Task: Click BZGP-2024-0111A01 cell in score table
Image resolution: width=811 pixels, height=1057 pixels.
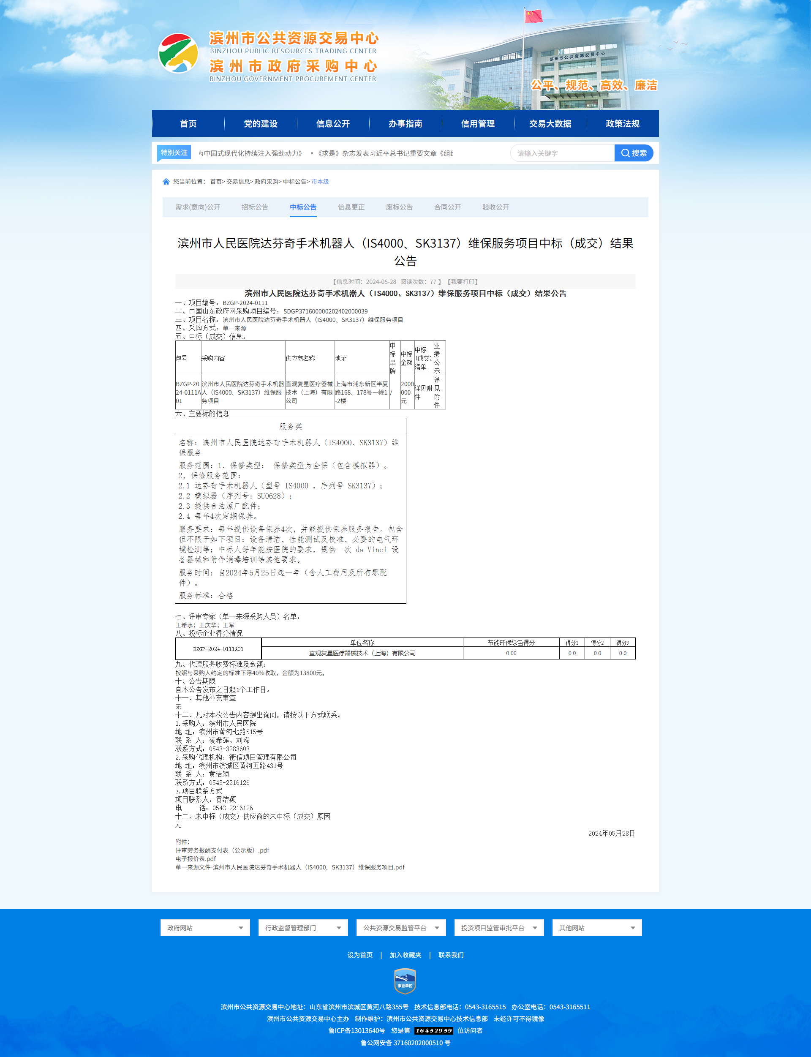Action: point(218,648)
